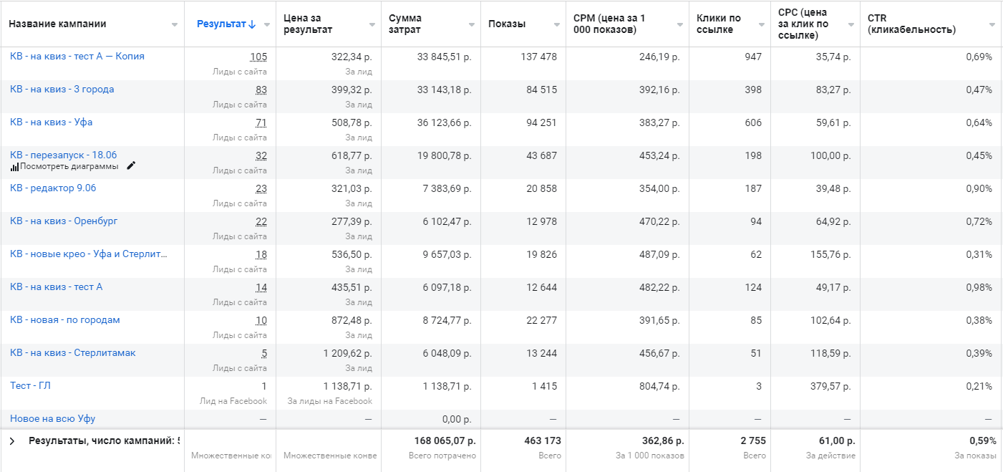Open the Название кампании column dropdown arrow
Image resolution: width=1003 pixels, height=472 pixels.
pos(175,25)
